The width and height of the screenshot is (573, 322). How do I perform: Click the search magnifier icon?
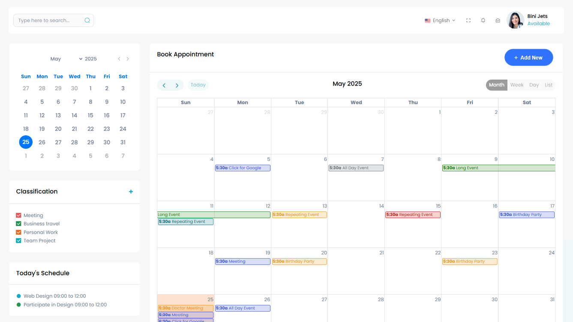(x=87, y=20)
